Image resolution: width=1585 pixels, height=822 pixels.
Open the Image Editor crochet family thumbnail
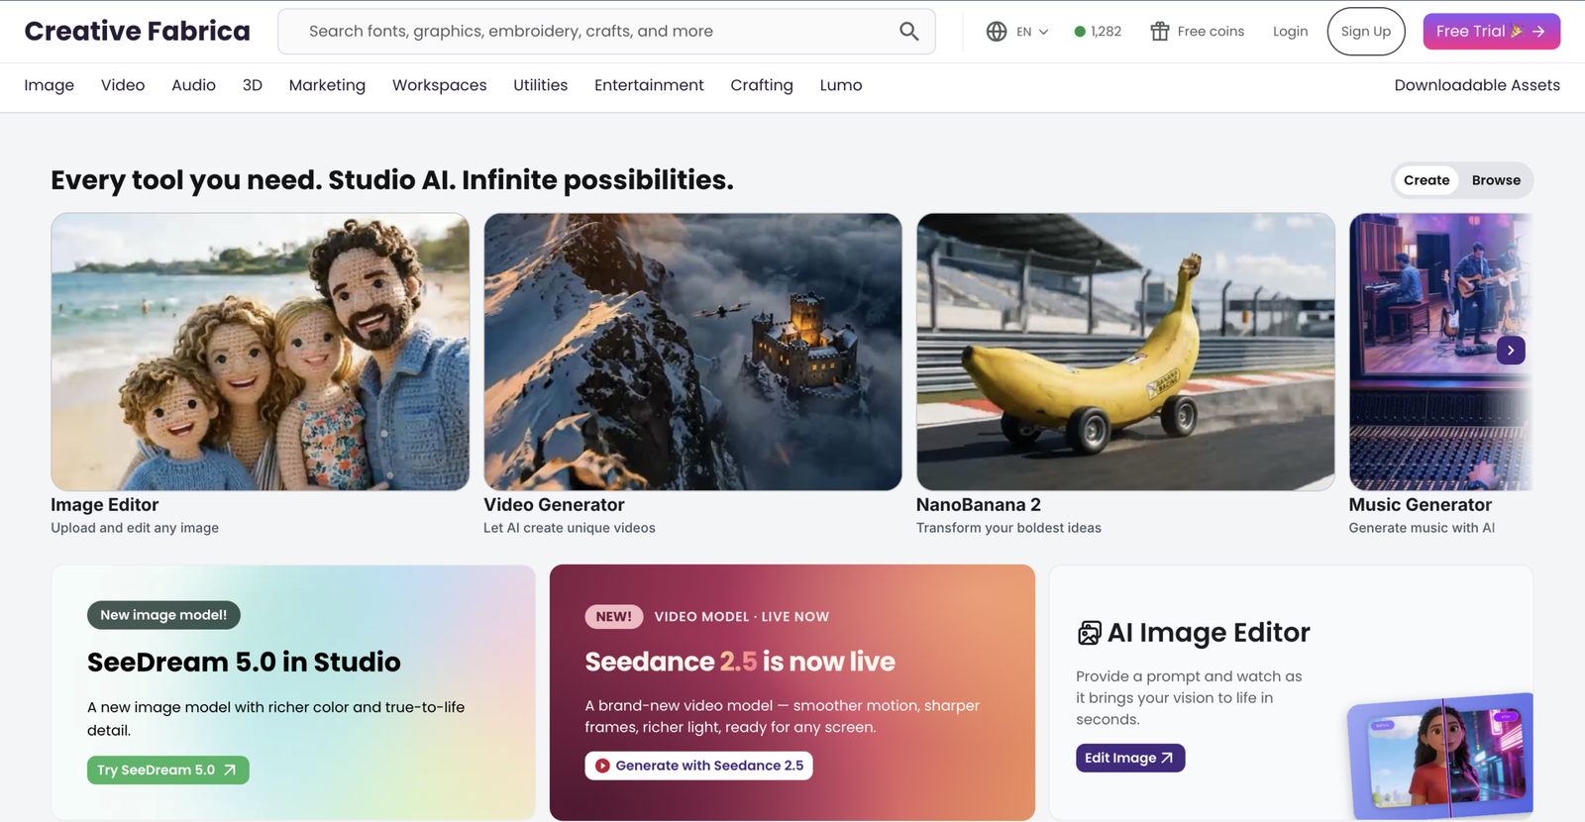click(261, 352)
